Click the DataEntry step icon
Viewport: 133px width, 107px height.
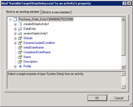(20, 29)
